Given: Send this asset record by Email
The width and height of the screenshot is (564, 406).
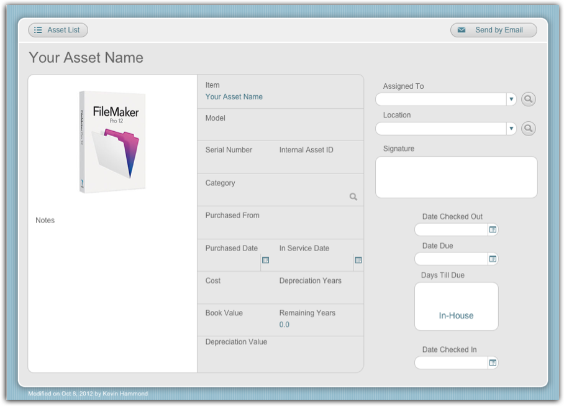Looking at the screenshot, I should click(x=493, y=29).
